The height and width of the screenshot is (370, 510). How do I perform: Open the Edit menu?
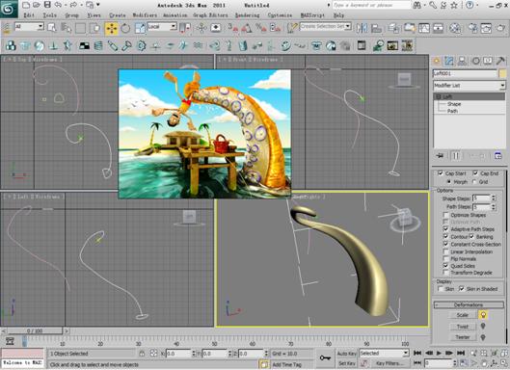[29, 15]
